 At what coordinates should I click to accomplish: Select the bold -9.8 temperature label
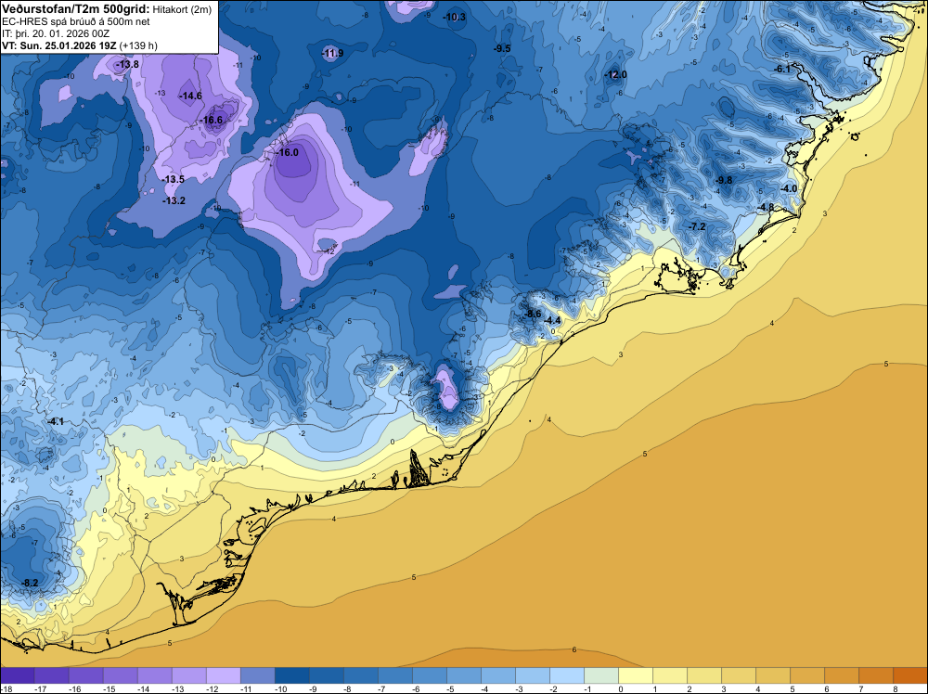point(724,180)
